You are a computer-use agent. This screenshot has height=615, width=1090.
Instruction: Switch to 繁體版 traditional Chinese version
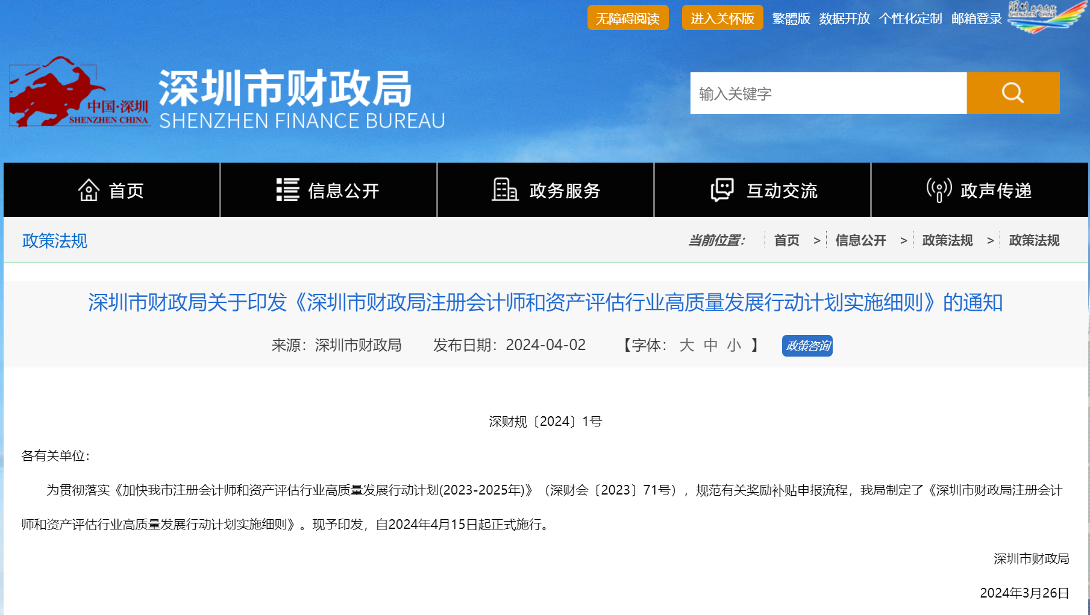pos(790,18)
